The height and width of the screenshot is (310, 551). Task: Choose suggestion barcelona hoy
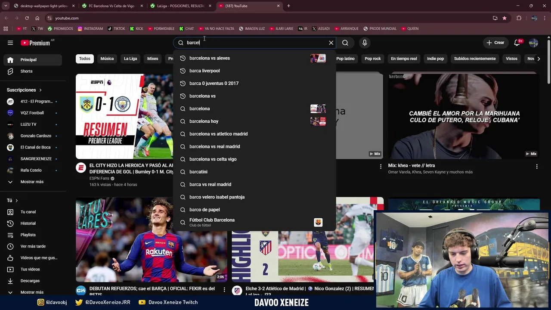pos(254,121)
